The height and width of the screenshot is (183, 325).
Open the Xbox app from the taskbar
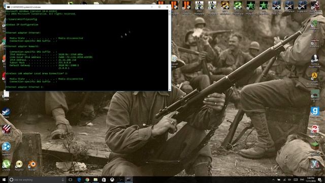tap(112, 179)
